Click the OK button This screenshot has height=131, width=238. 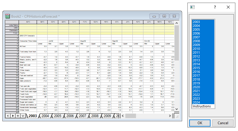click(200, 123)
